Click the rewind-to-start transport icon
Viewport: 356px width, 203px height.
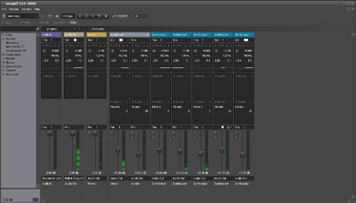(93, 16)
